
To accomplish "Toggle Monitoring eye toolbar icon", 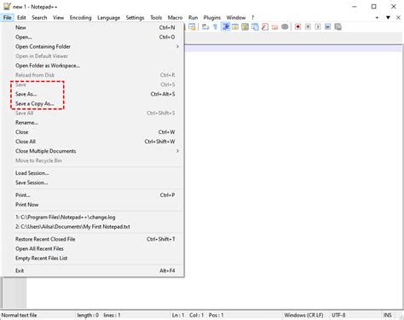I will pos(285,27).
